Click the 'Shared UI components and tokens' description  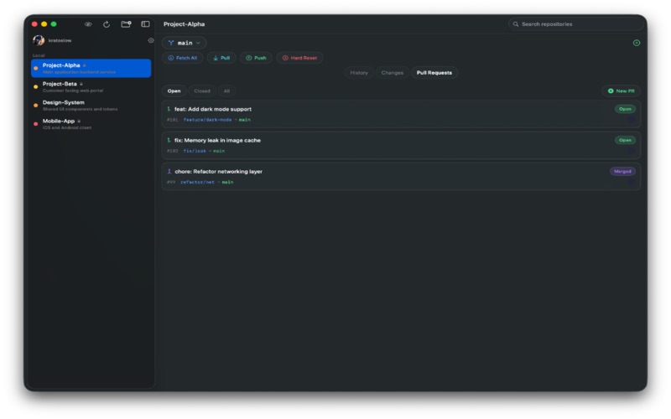pos(80,110)
